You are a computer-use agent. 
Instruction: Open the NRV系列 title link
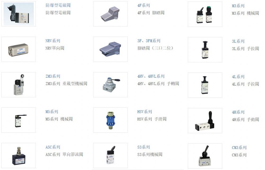pos(53,41)
